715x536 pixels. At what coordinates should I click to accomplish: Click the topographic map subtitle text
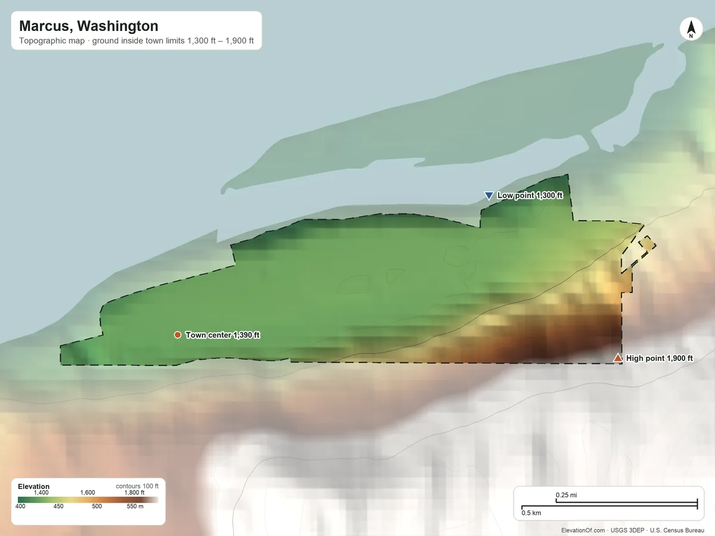click(136, 42)
